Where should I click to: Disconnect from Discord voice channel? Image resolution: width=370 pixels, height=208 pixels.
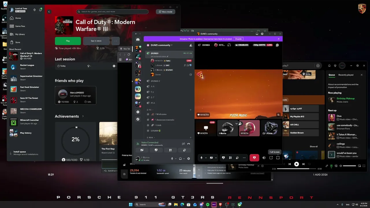(x=189, y=144)
